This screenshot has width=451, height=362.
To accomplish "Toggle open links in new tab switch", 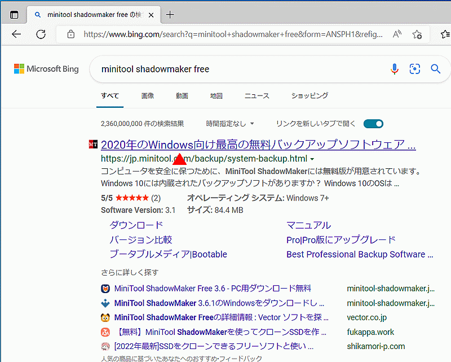I will 373,124.
